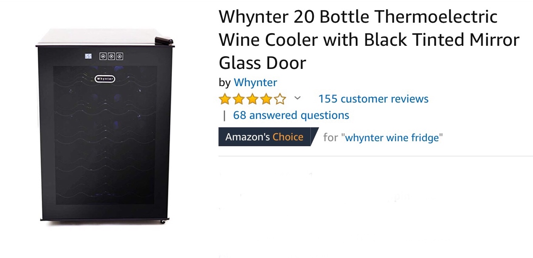Open the "whynter wine fridge" keyword link

click(392, 137)
